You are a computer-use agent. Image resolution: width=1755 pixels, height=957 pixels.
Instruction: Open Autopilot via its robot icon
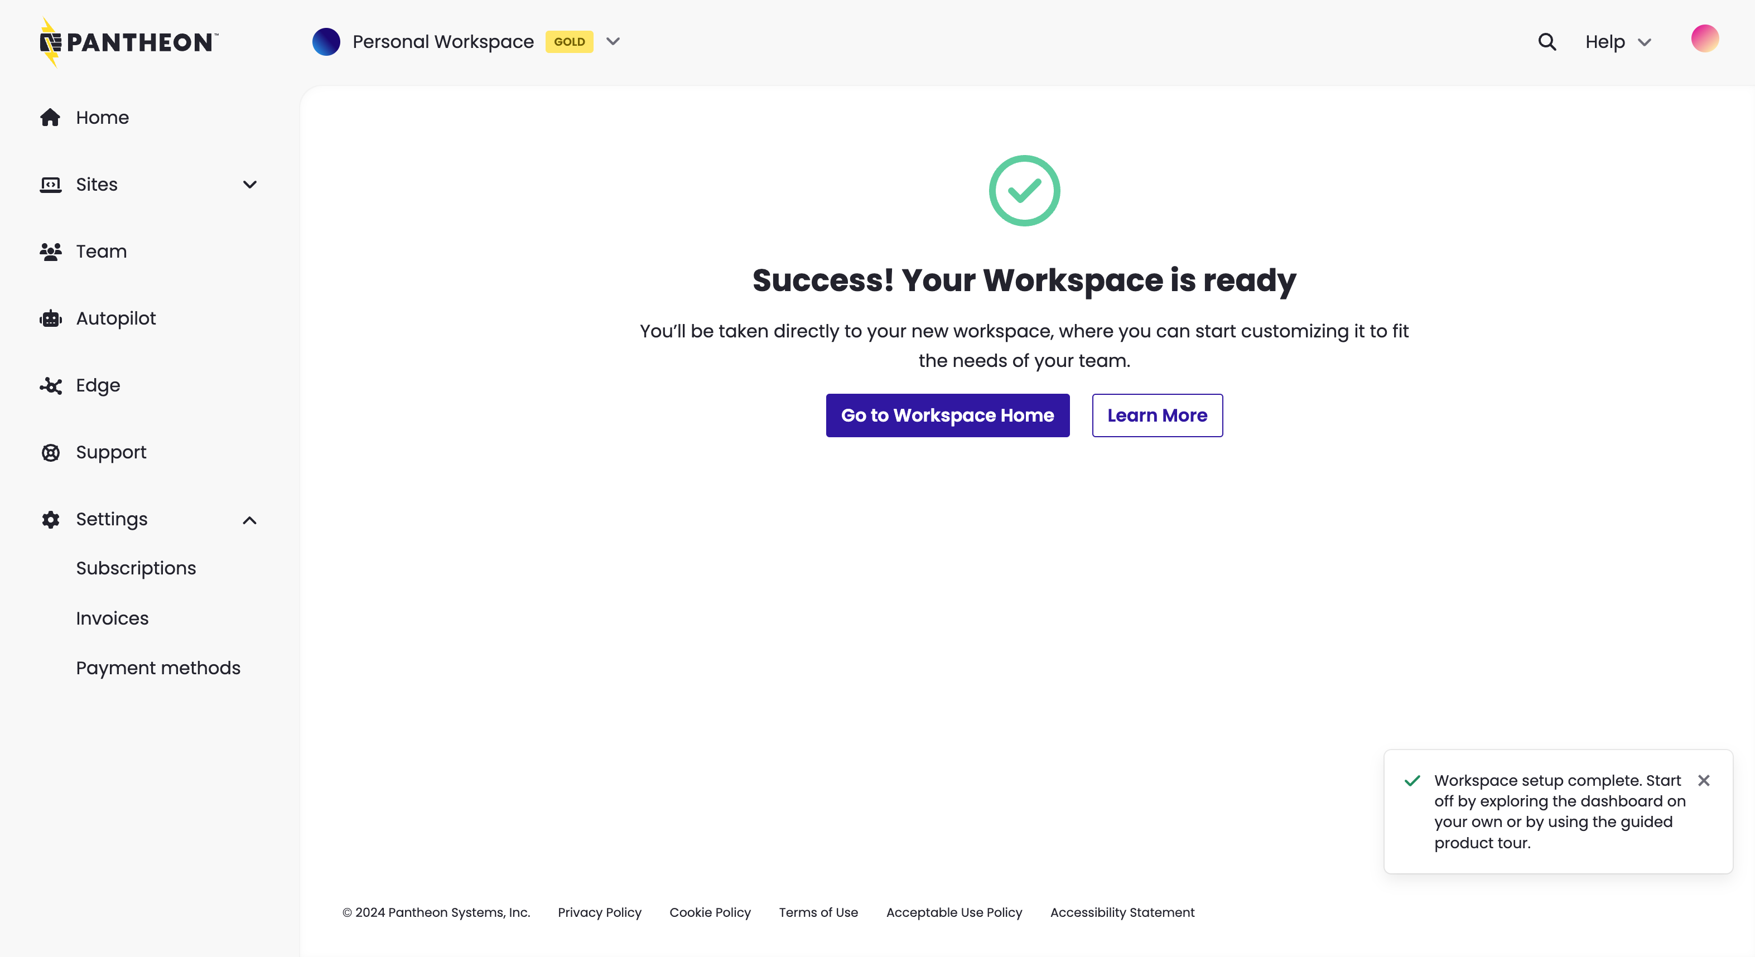[x=50, y=318]
